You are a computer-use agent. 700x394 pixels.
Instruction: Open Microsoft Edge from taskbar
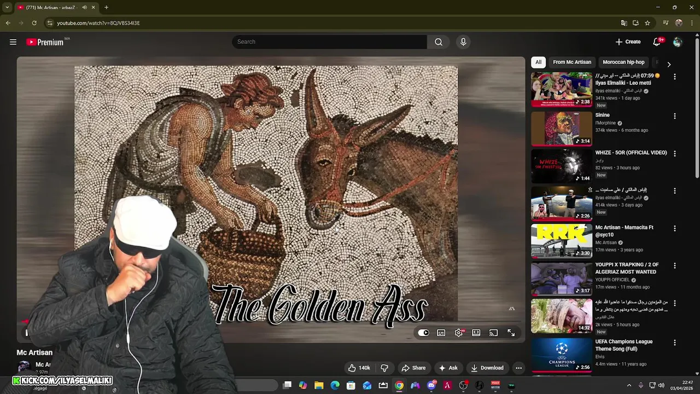pyautogui.click(x=335, y=385)
